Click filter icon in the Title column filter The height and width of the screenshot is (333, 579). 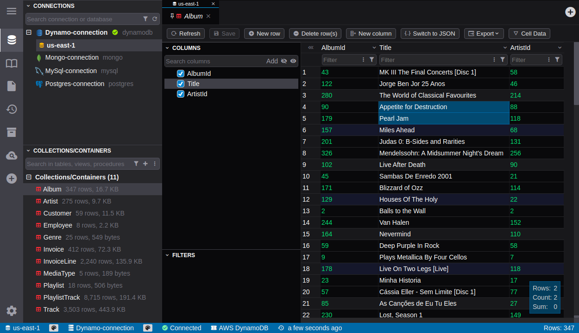pos(503,60)
